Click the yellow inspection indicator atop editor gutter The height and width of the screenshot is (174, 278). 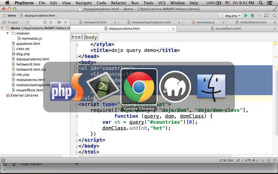[x=275, y=43]
